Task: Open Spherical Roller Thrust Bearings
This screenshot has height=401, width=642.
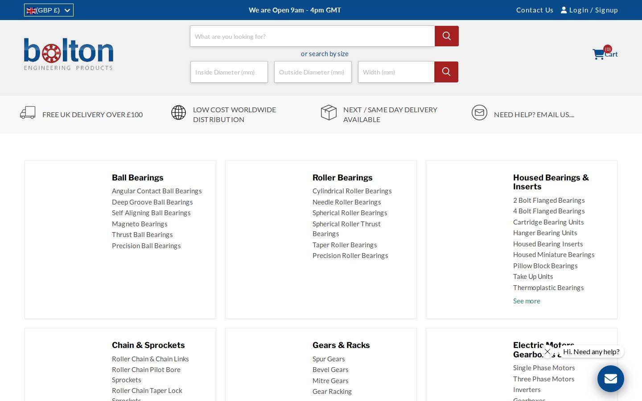Action: click(346, 229)
